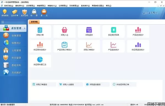The height and width of the screenshot is (106, 165).
Task: Click the 操作员:系统管理员 status text
Action: pos(8,105)
